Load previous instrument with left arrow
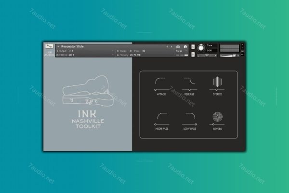289x193 pixels. point(167,47)
